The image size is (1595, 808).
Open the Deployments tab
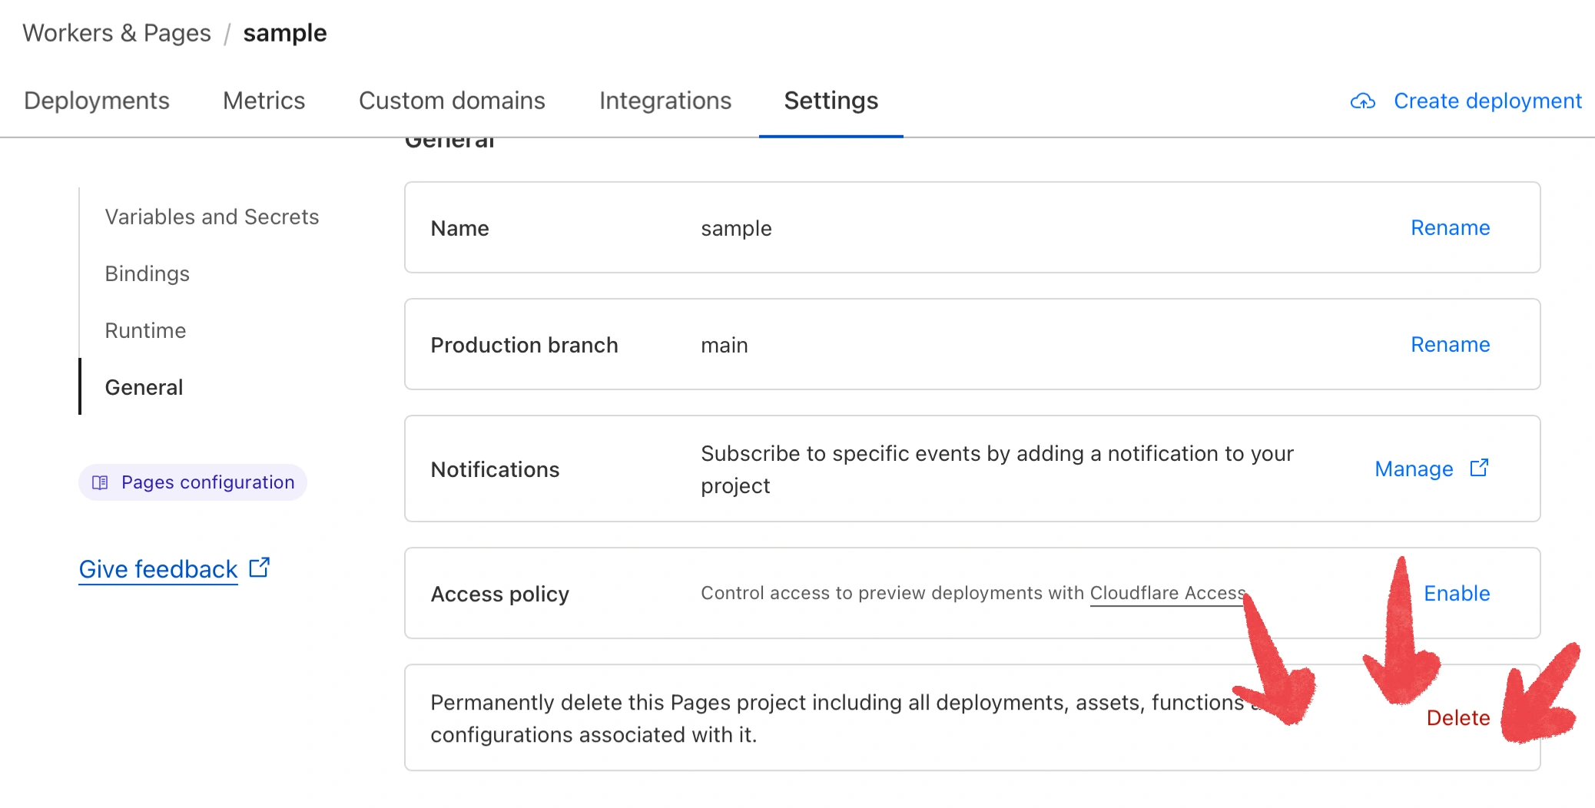point(97,101)
